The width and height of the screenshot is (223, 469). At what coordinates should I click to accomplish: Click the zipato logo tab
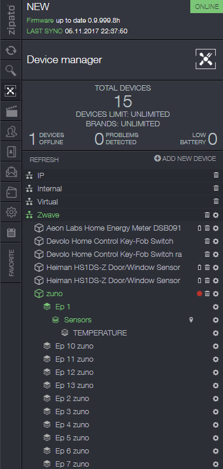coord(11,20)
